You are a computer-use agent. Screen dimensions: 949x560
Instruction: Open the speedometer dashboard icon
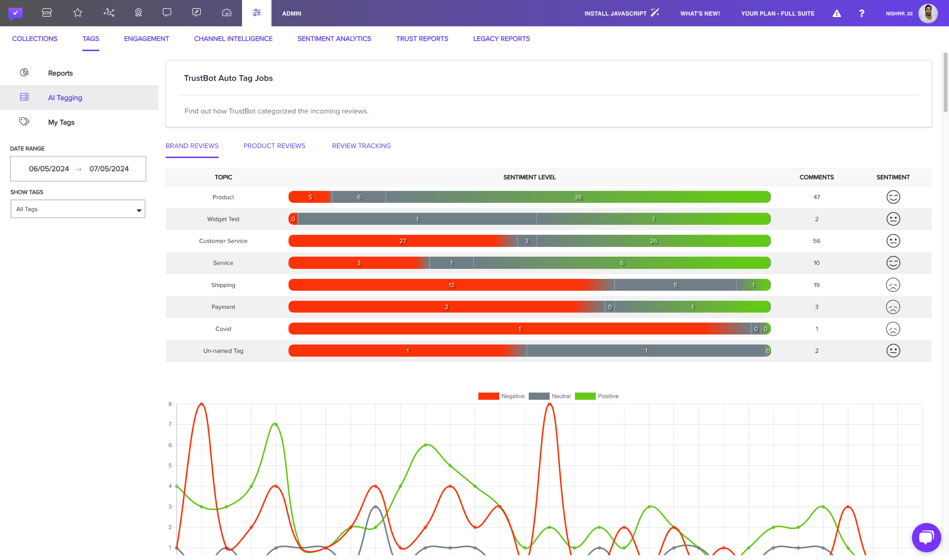226,13
